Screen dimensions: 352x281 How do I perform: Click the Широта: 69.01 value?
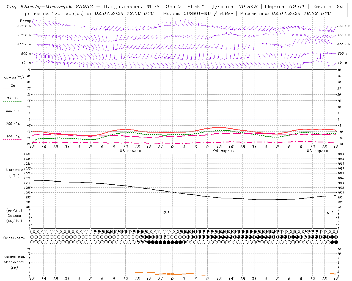click(285, 7)
